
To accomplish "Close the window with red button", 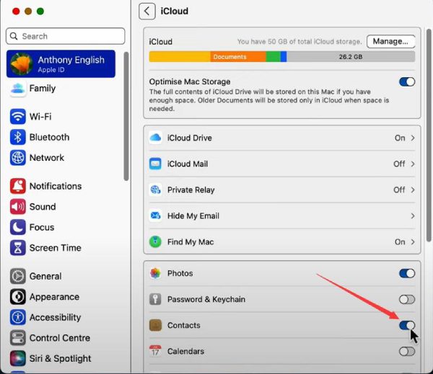I will pyautogui.click(x=16, y=12).
